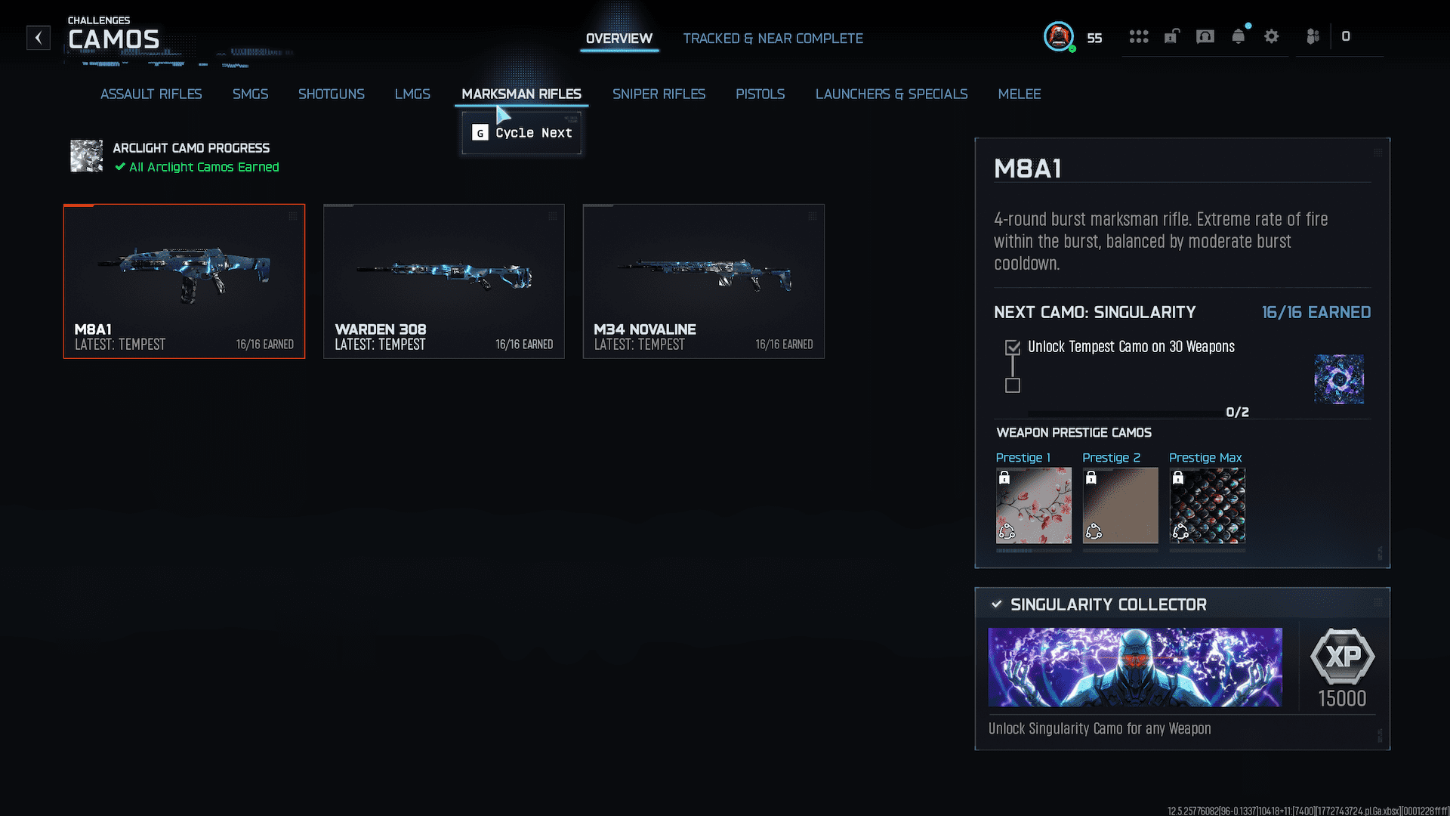Image resolution: width=1450 pixels, height=816 pixels.
Task: Click the Prestige Max camo swatch
Action: pyautogui.click(x=1207, y=505)
